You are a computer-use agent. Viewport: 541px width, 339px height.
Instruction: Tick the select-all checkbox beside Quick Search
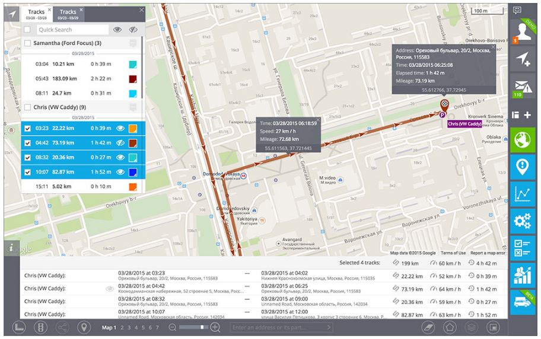(x=27, y=30)
